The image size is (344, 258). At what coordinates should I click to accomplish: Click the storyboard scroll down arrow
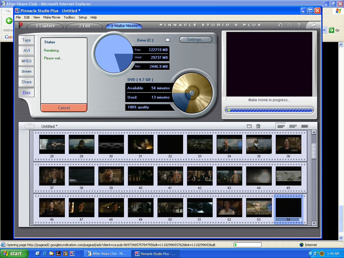click(x=314, y=223)
